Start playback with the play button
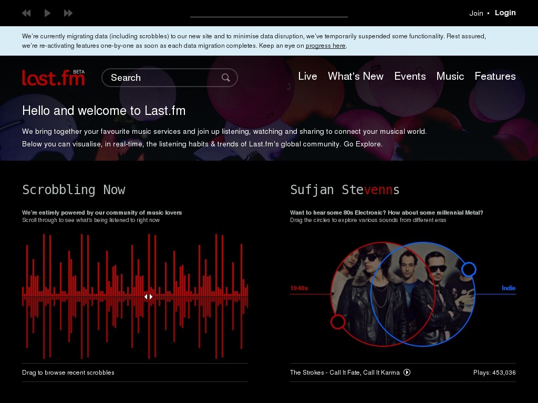538x403 pixels. point(48,13)
